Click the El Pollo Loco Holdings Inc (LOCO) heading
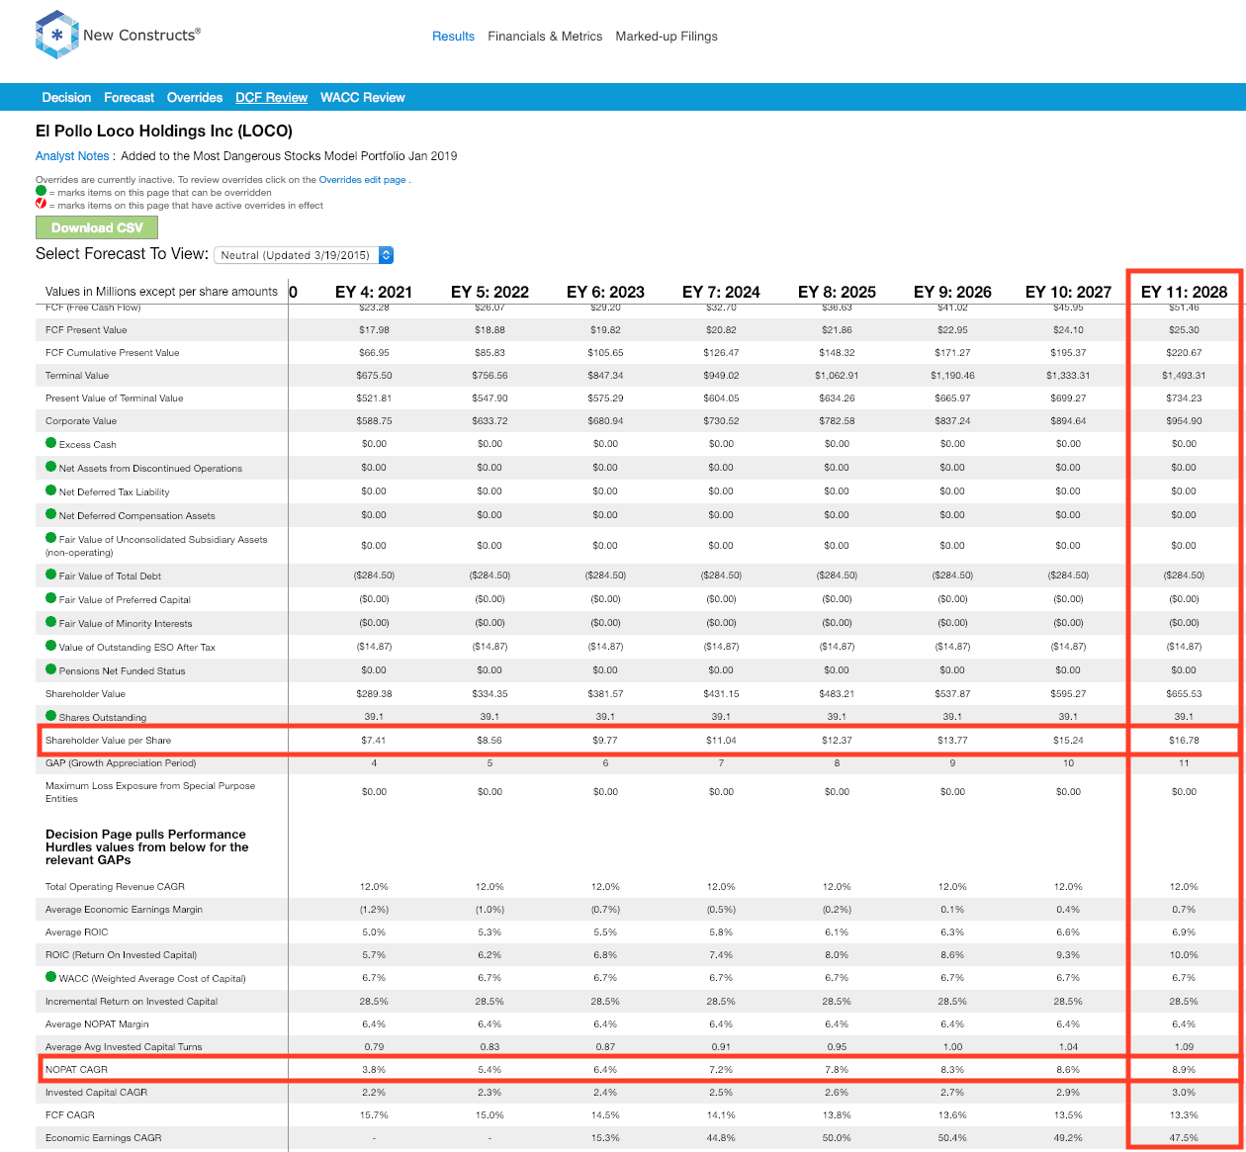Screen dimensions: 1246x1152 click(x=164, y=132)
